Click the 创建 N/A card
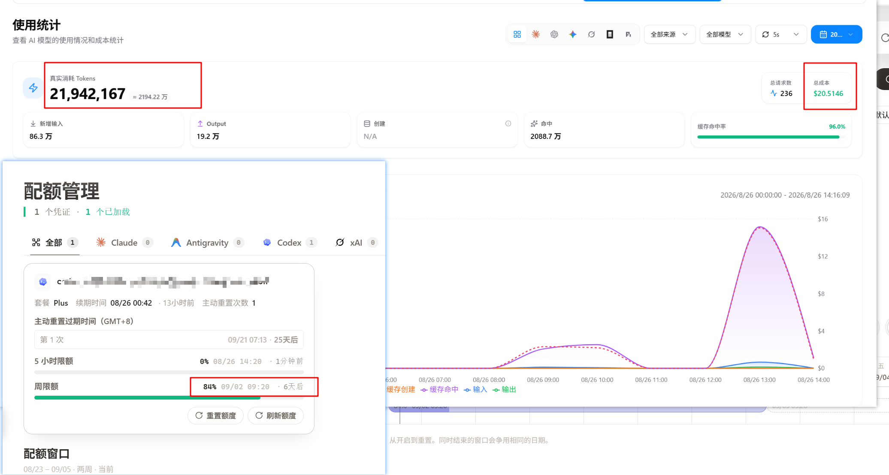The width and height of the screenshot is (889, 475). pyautogui.click(x=437, y=130)
